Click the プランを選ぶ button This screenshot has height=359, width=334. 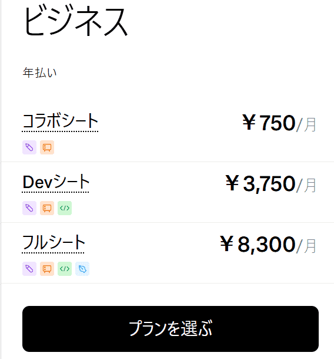coord(171,329)
